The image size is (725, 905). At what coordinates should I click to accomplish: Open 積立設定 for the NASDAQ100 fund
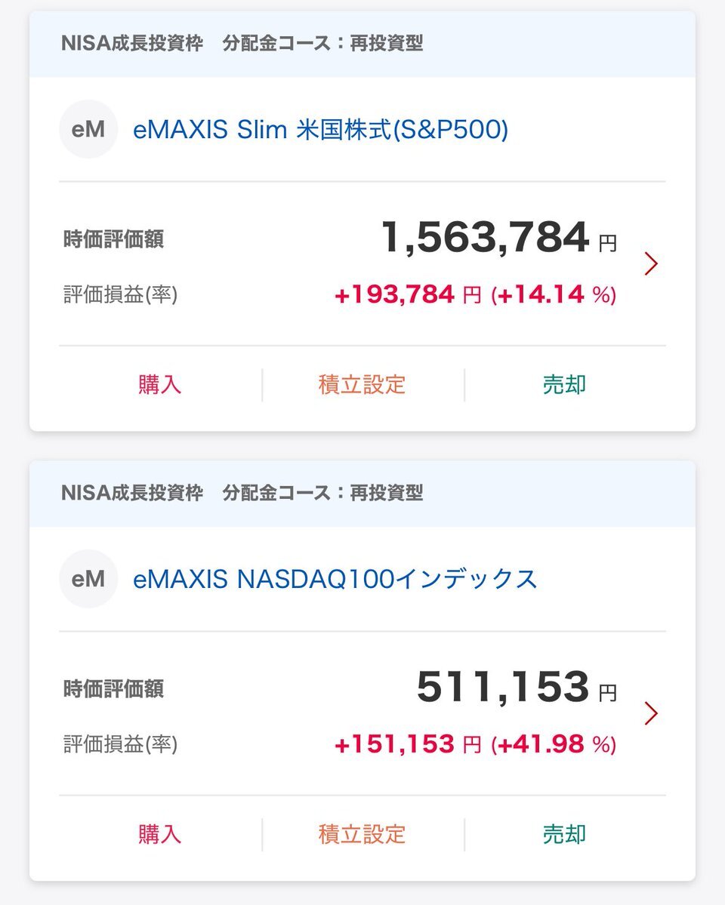pyautogui.click(x=362, y=834)
